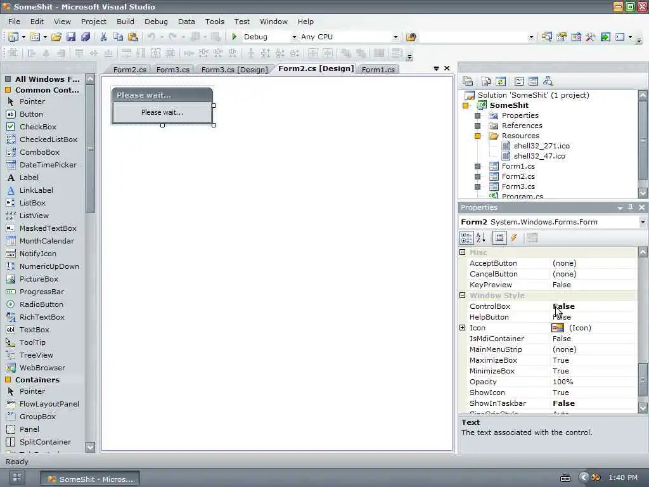Open the File menu
The height and width of the screenshot is (487, 649).
(14, 22)
